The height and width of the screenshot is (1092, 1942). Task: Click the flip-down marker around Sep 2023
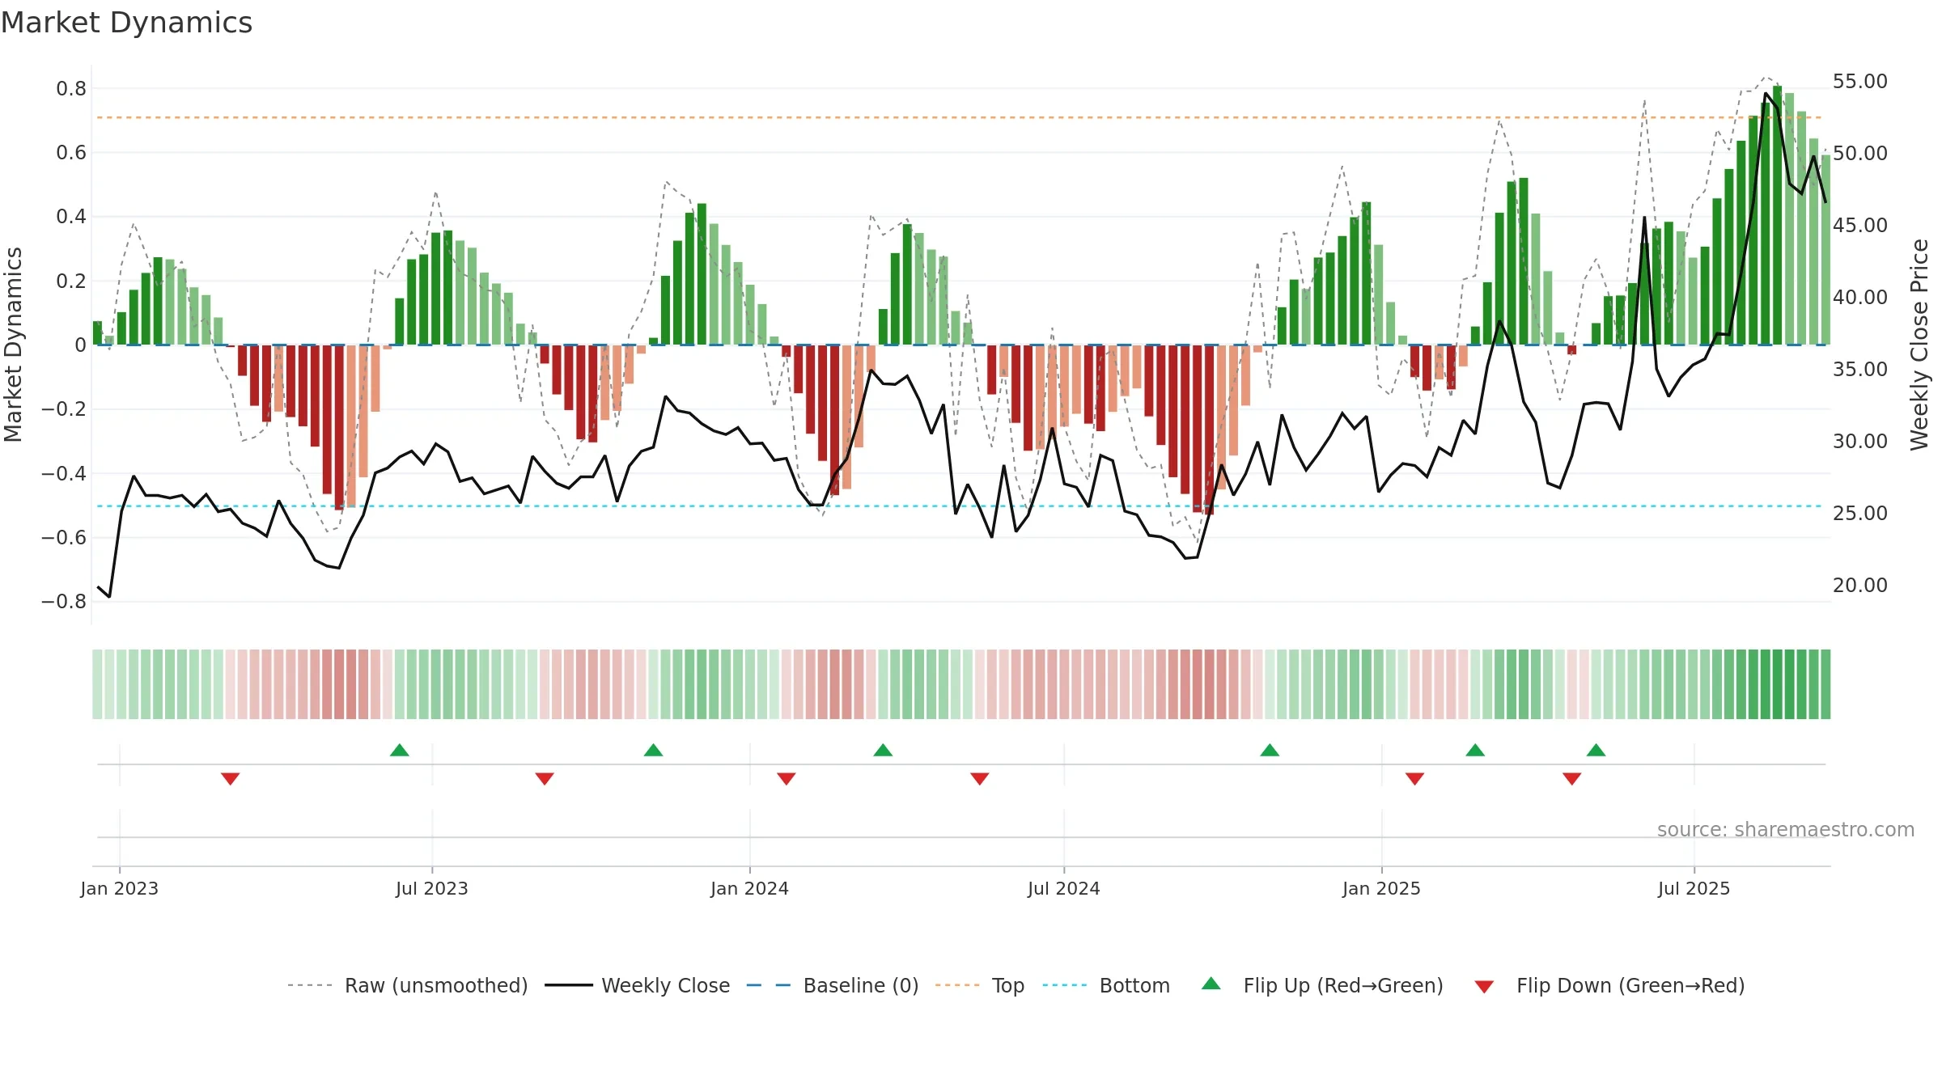[x=545, y=779]
